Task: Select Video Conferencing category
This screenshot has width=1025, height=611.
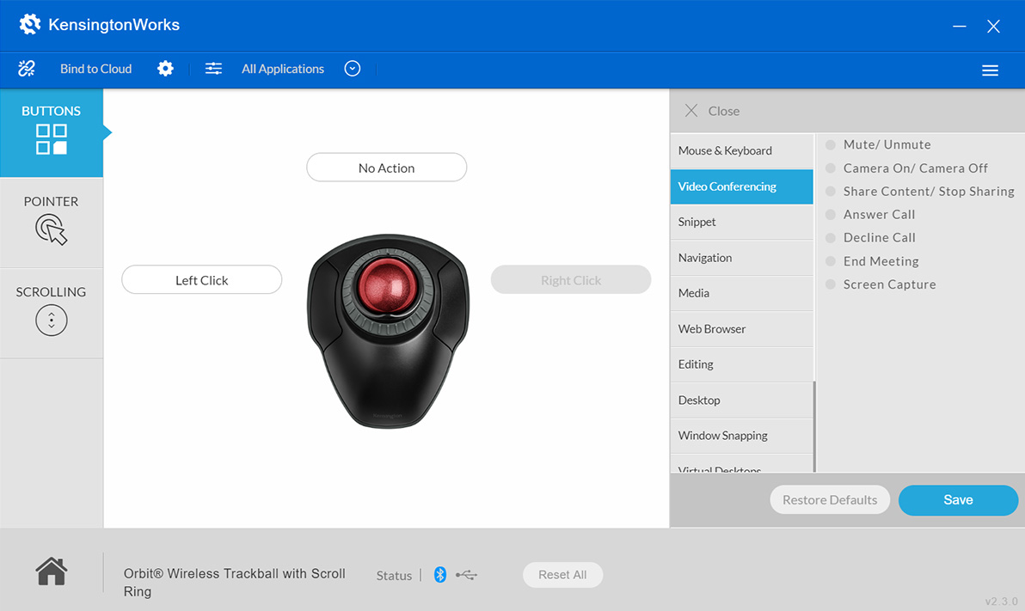Action: [x=741, y=186]
